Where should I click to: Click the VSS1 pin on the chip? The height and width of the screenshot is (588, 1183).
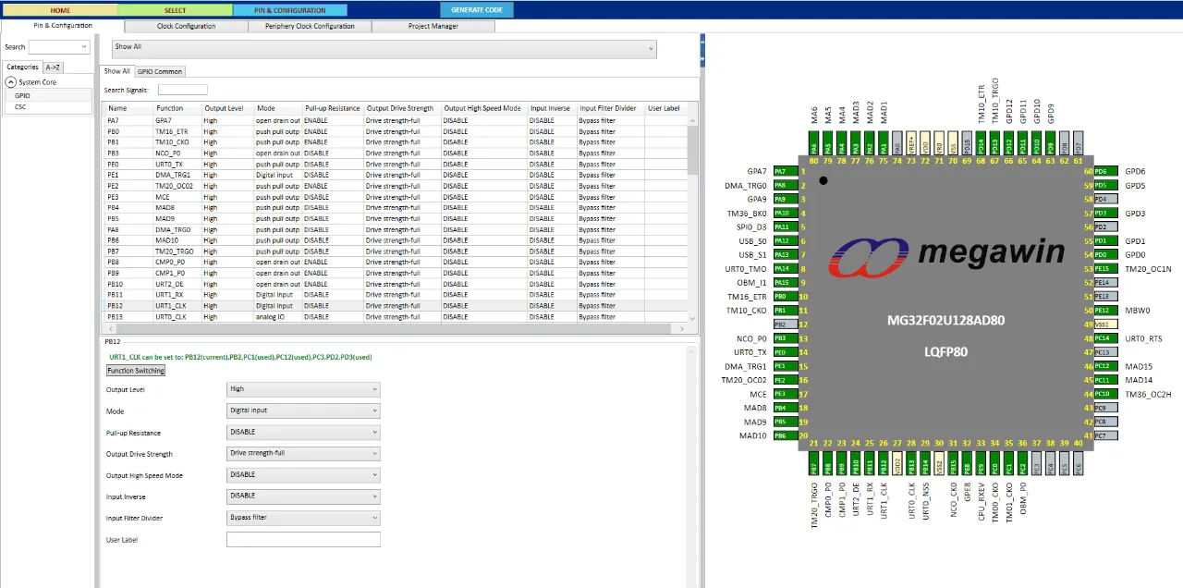click(1106, 325)
